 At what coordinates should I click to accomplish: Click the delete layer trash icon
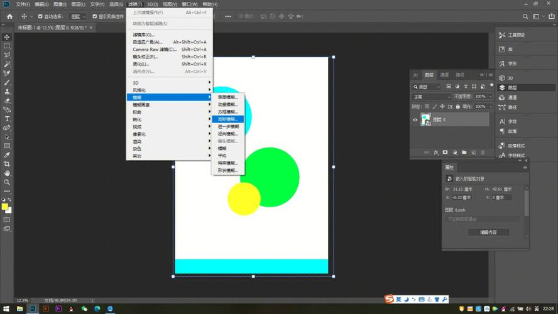pyautogui.click(x=483, y=152)
